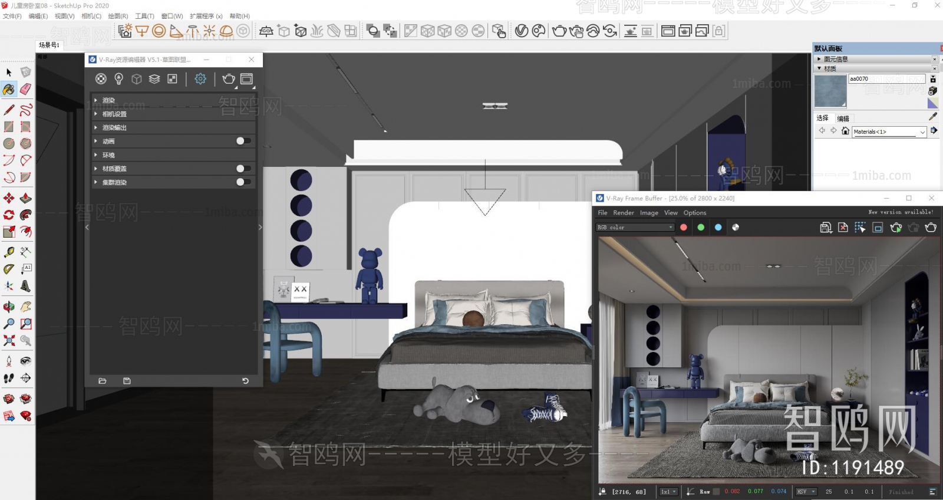Click the save settings disk icon in asset editor
The height and width of the screenshot is (500, 943).
pyautogui.click(x=127, y=381)
